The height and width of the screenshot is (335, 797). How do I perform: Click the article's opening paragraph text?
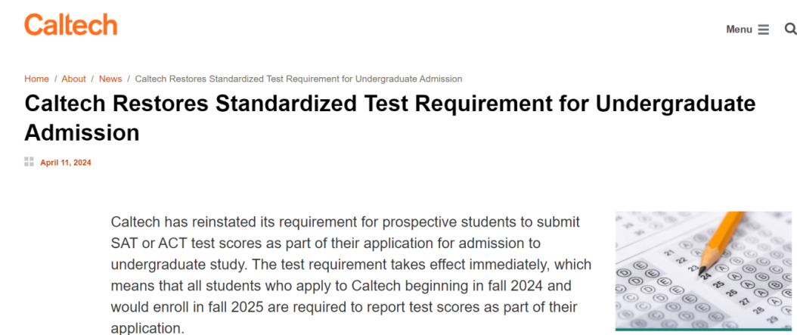pyautogui.click(x=351, y=275)
